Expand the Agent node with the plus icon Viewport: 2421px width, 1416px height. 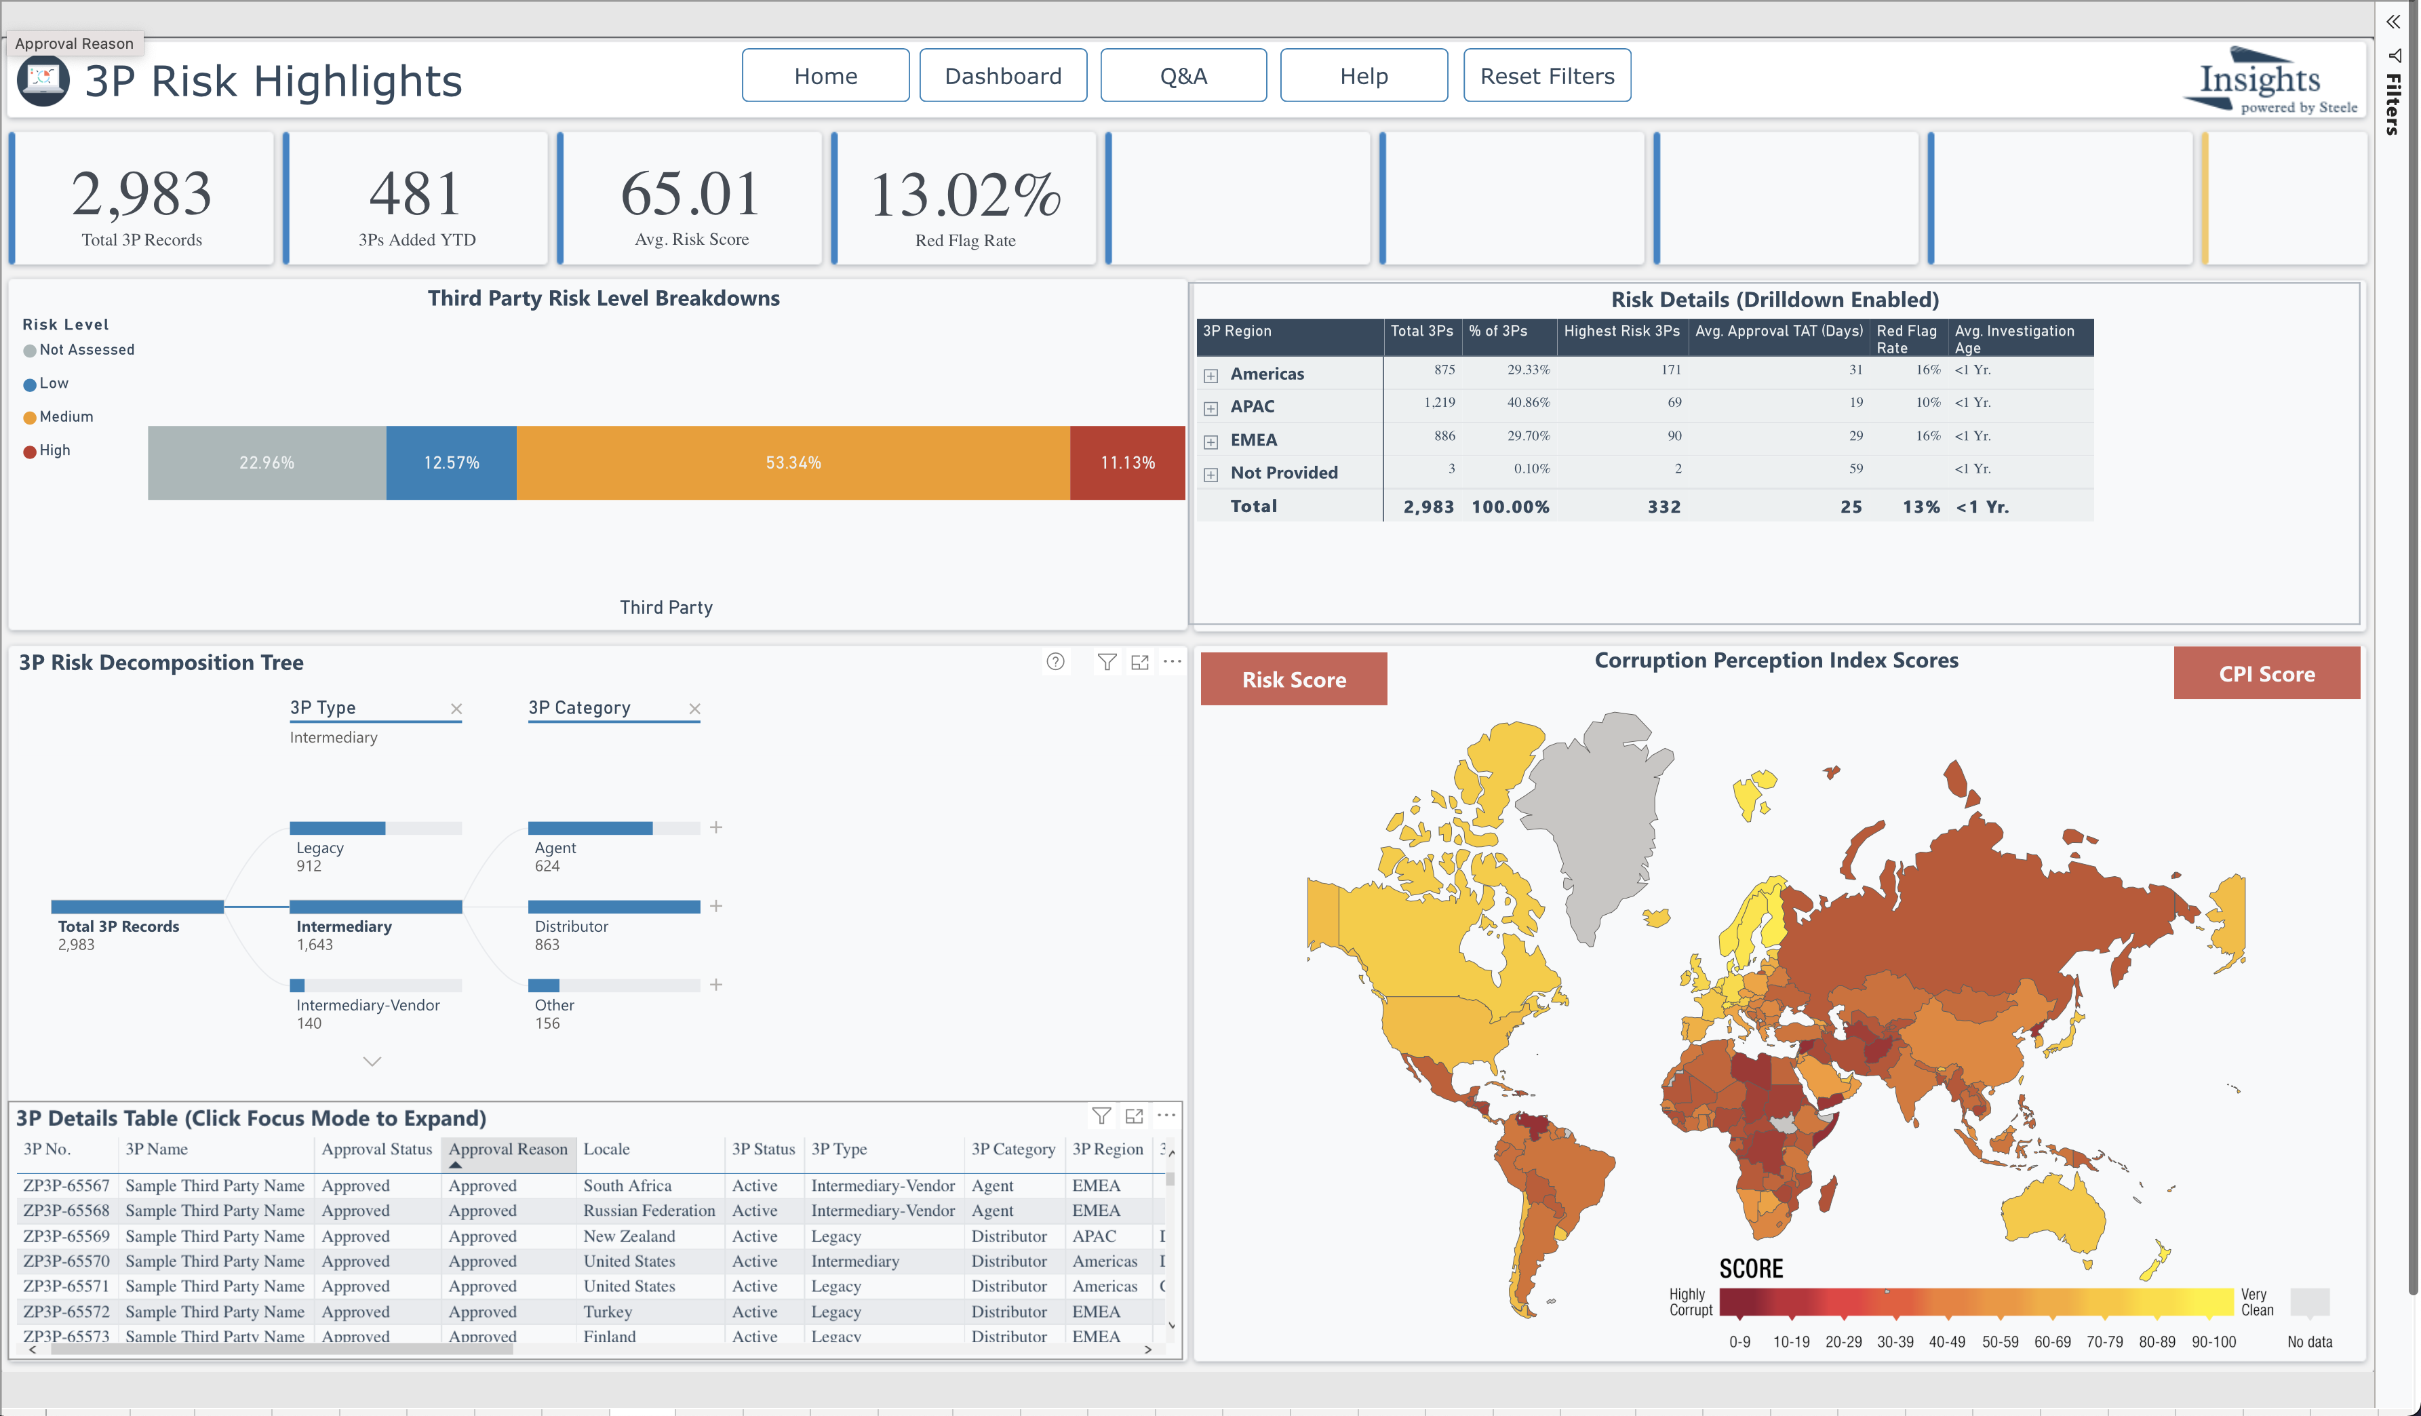pyautogui.click(x=715, y=827)
